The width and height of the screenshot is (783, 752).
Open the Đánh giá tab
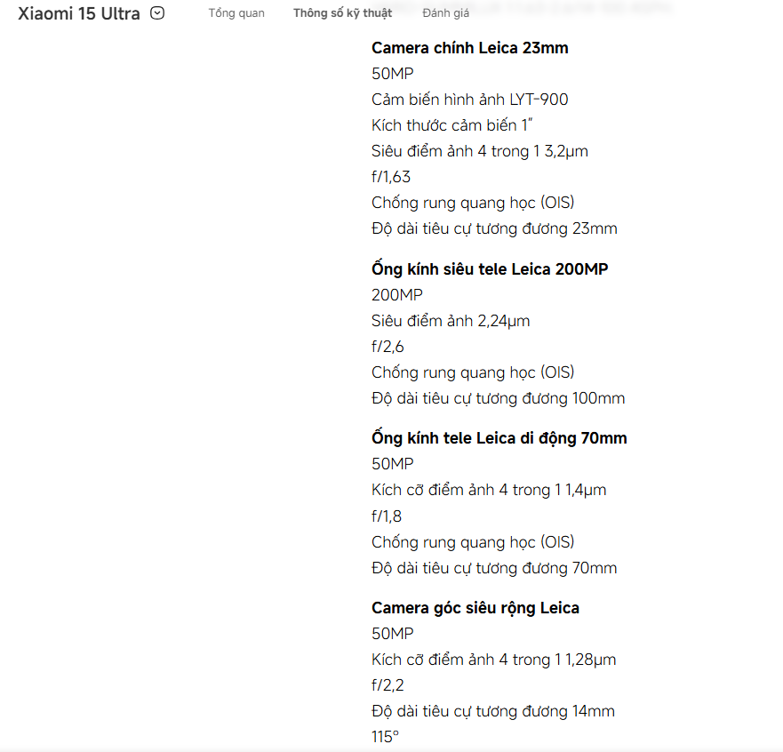pos(446,13)
